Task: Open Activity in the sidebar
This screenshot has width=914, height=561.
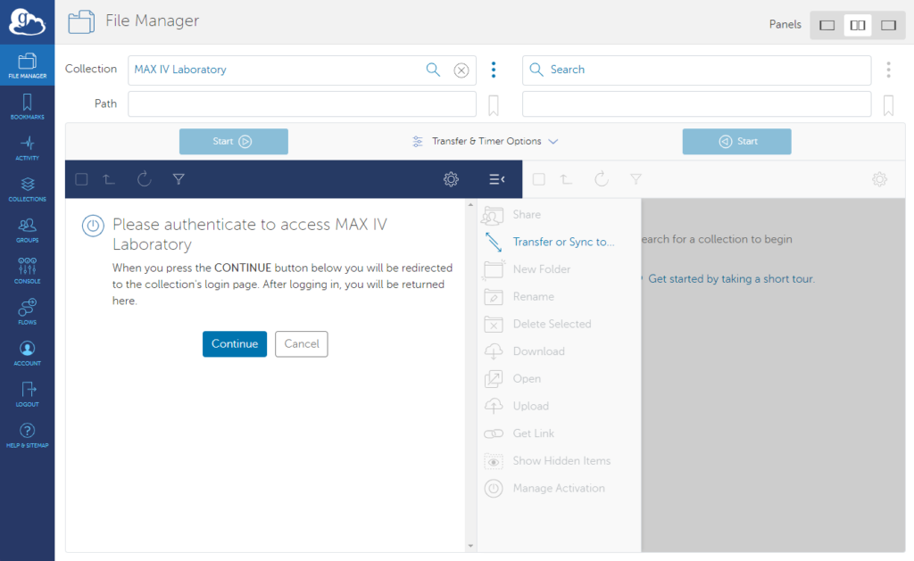Action: [28, 148]
